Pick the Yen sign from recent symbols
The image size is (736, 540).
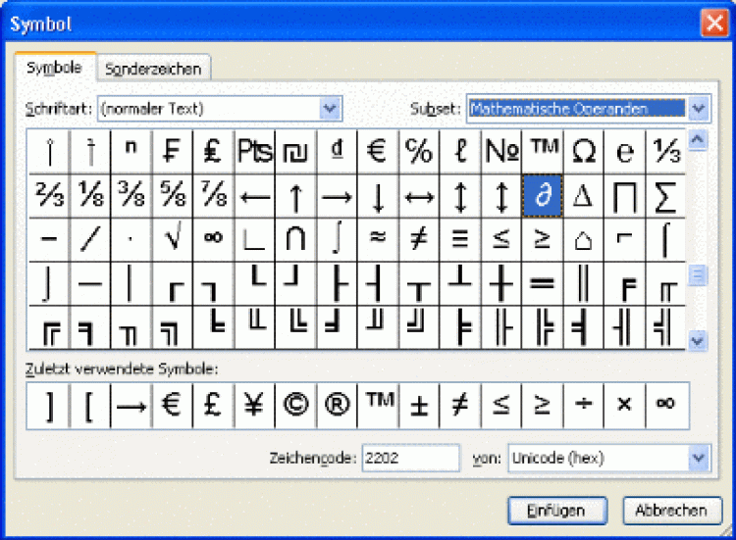(253, 405)
